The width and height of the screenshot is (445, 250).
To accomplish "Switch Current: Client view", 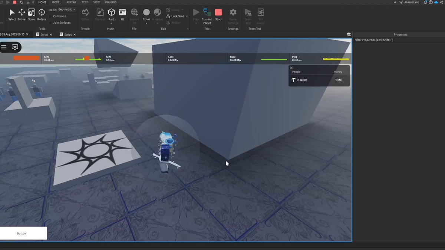I will [x=207, y=16].
